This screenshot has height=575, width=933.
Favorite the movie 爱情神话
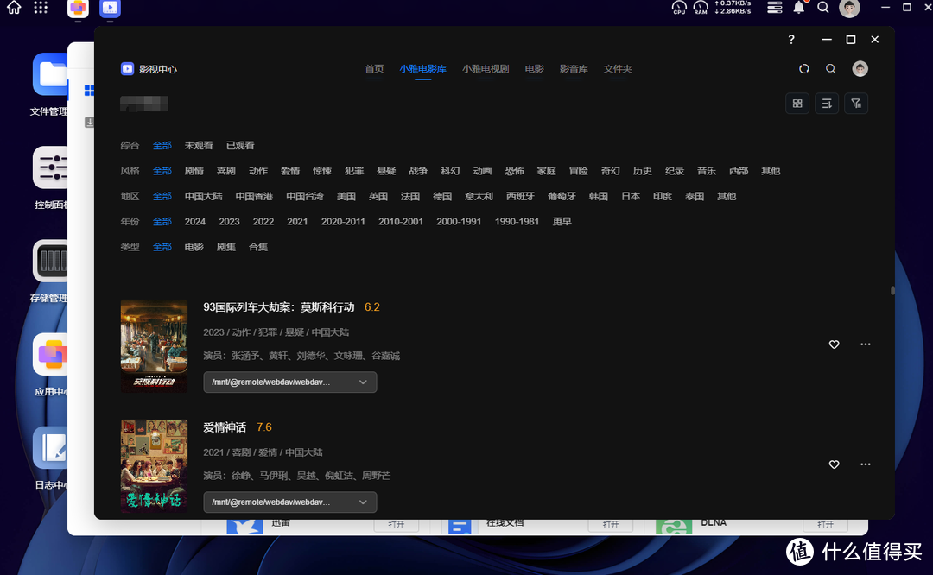pos(834,464)
